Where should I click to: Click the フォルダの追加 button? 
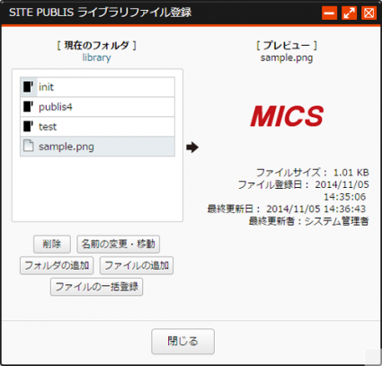coord(57,265)
